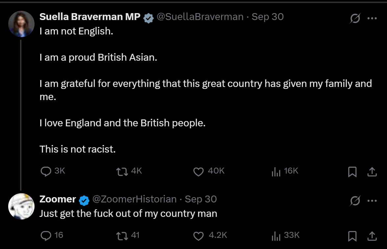This screenshot has height=249, width=387.
Task: Reply to Zoomer's post
Action: (45, 236)
